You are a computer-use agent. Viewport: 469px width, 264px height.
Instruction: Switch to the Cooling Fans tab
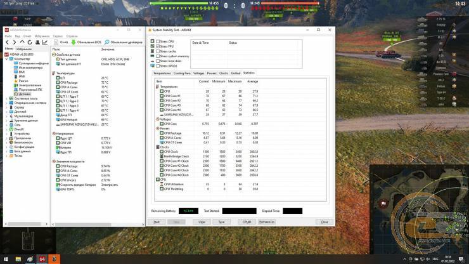tap(182, 73)
